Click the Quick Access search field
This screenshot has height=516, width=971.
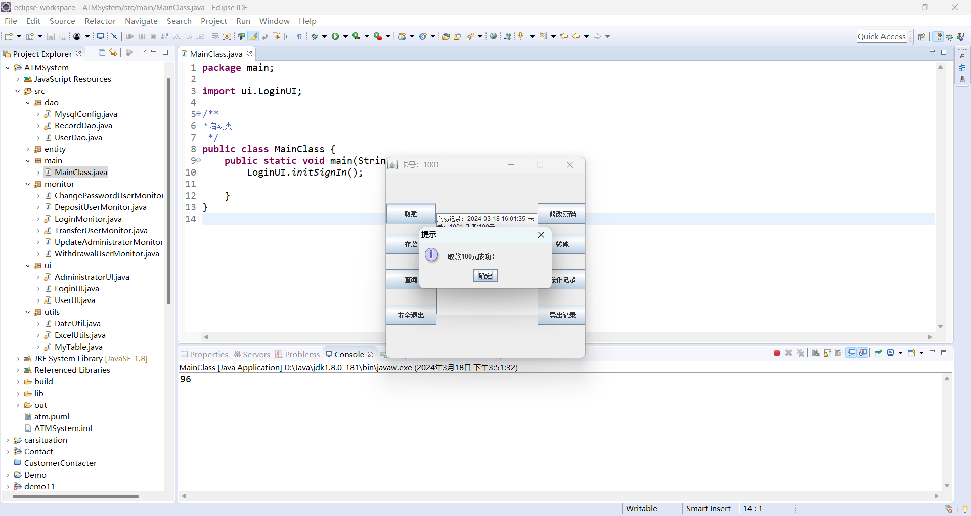(881, 36)
